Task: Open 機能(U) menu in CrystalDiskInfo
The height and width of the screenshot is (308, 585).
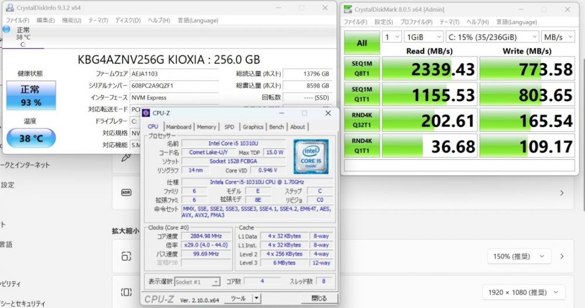Action: tap(71, 20)
